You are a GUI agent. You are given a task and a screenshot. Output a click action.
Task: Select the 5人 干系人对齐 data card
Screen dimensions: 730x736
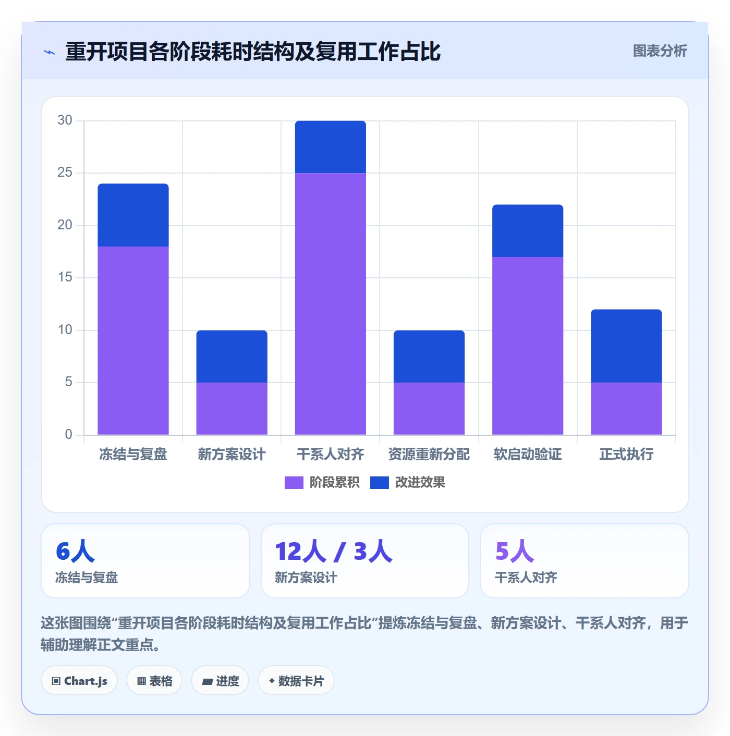point(585,561)
